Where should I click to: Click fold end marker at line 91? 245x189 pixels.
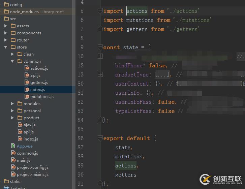[100, 183]
